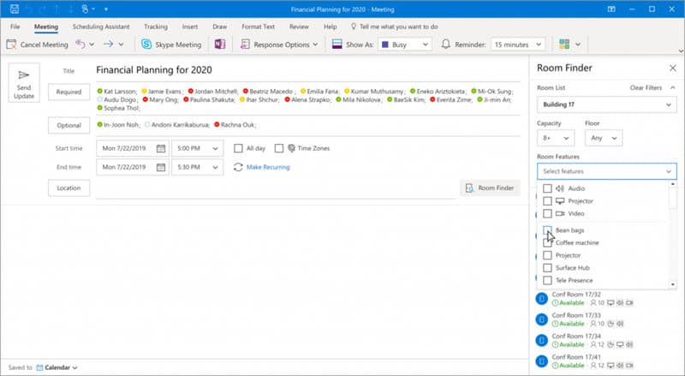Open Skype Meeting
The image size is (685, 376).
[171, 45]
